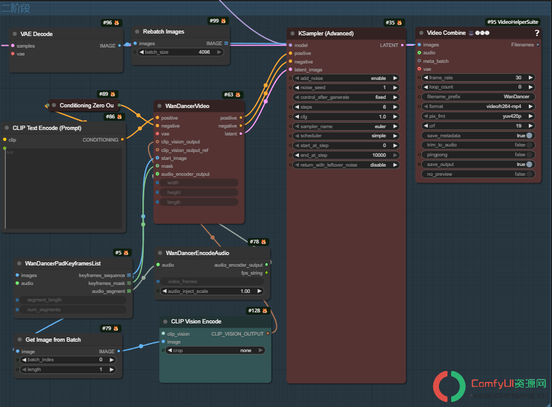Collapse the Rebatch Images node via its title dot
The height and width of the screenshot is (407, 552).
pyautogui.click(x=138, y=32)
